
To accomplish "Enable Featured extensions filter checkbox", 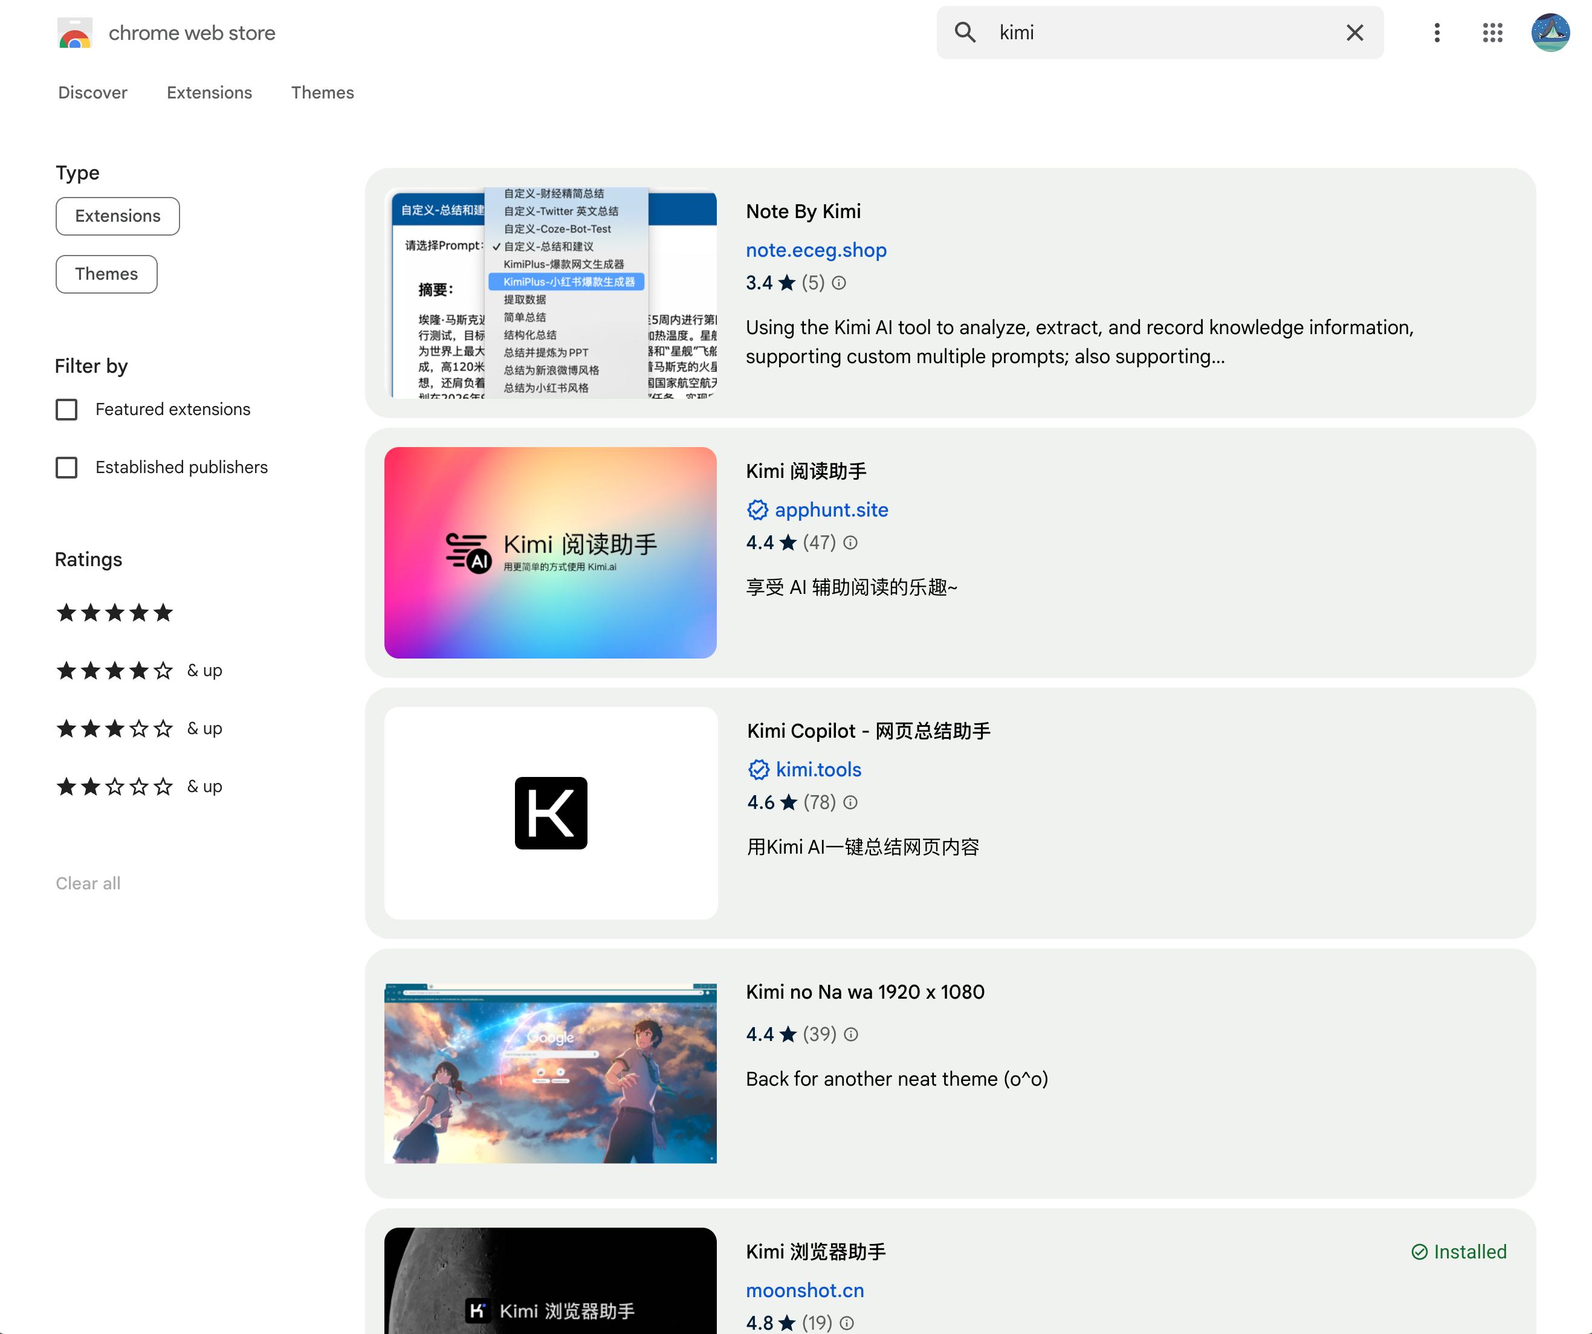I will tap(66, 409).
